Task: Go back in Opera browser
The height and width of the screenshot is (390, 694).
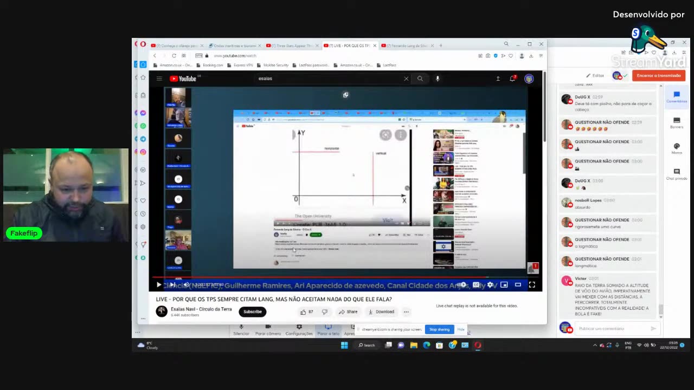Action: point(155,56)
